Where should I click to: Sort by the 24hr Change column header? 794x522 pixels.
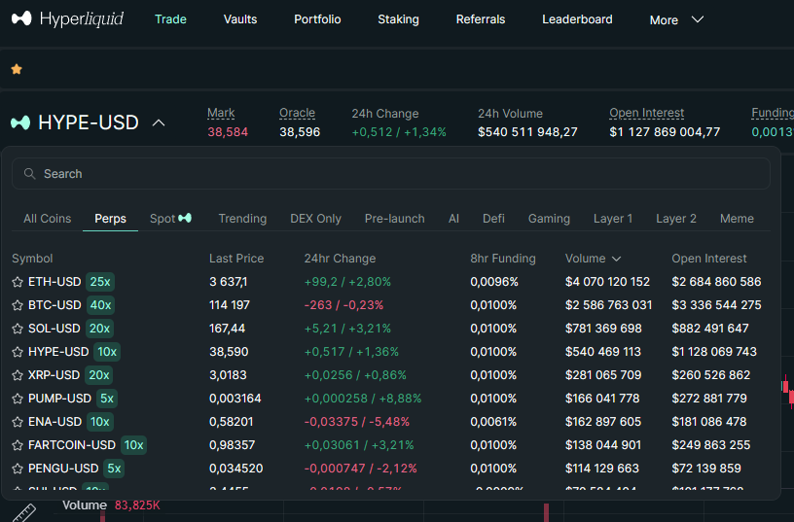pyautogui.click(x=340, y=259)
